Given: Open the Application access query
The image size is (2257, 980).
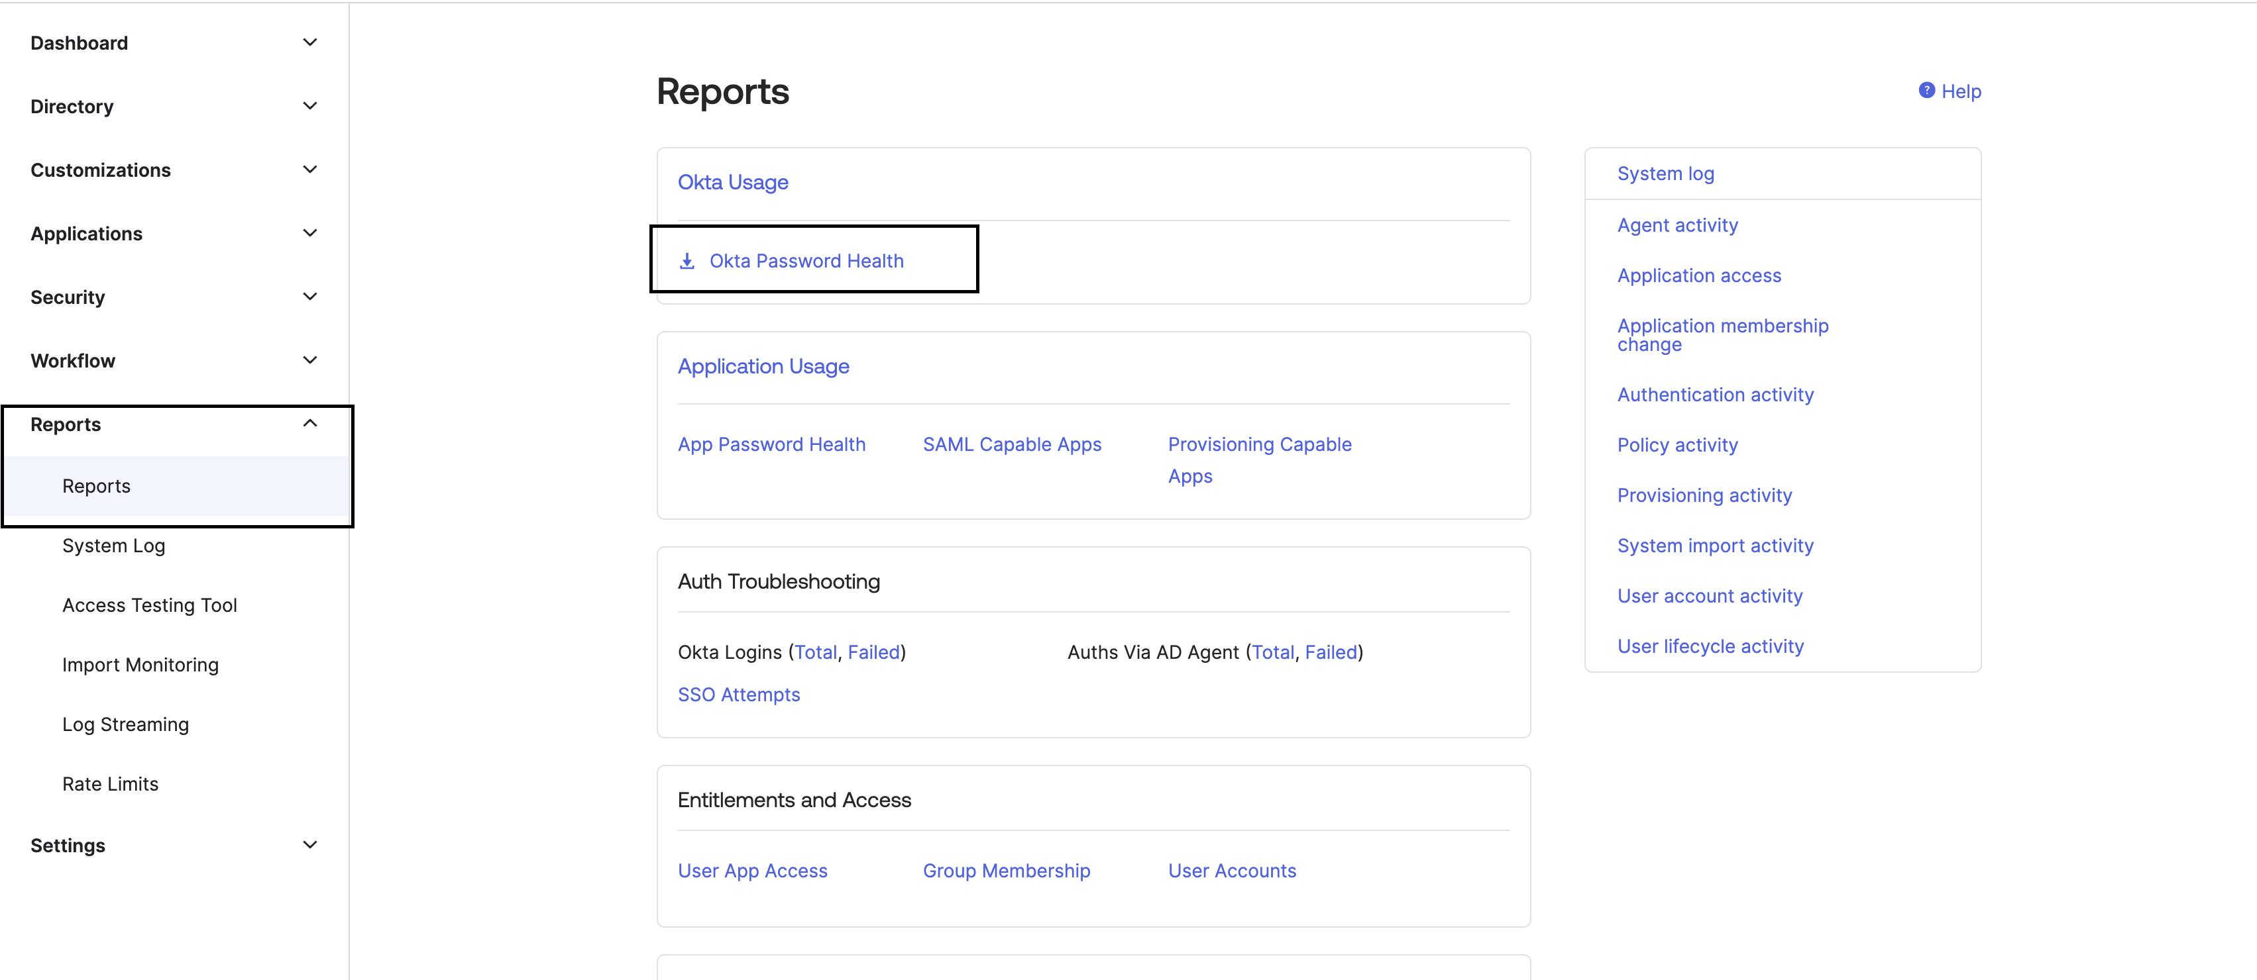Looking at the screenshot, I should point(1699,276).
